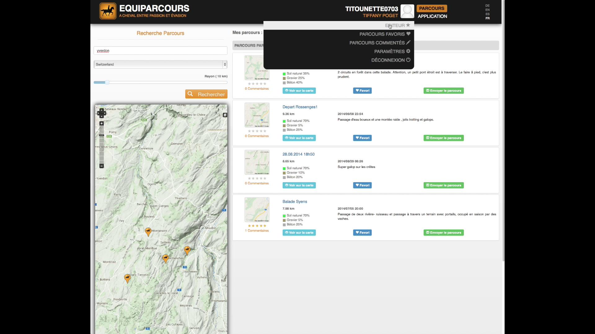Zoom in on the map
The height and width of the screenshot is (334, 595).
(101, 123)
